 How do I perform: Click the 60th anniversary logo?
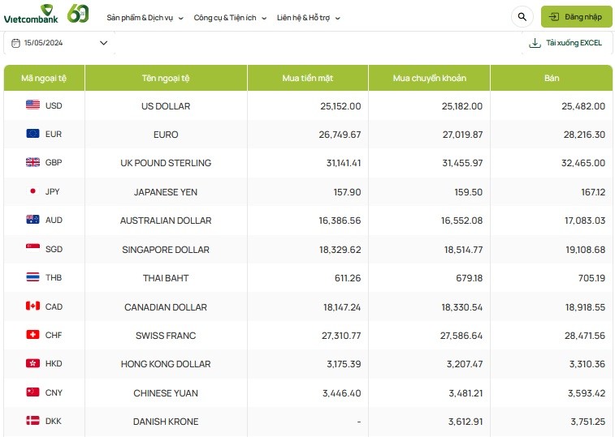click(x=78, y=14)
